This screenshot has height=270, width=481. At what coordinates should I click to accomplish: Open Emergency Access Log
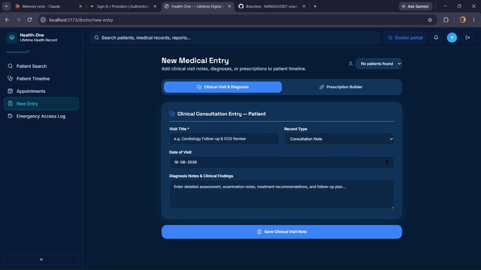click(41, 116)
